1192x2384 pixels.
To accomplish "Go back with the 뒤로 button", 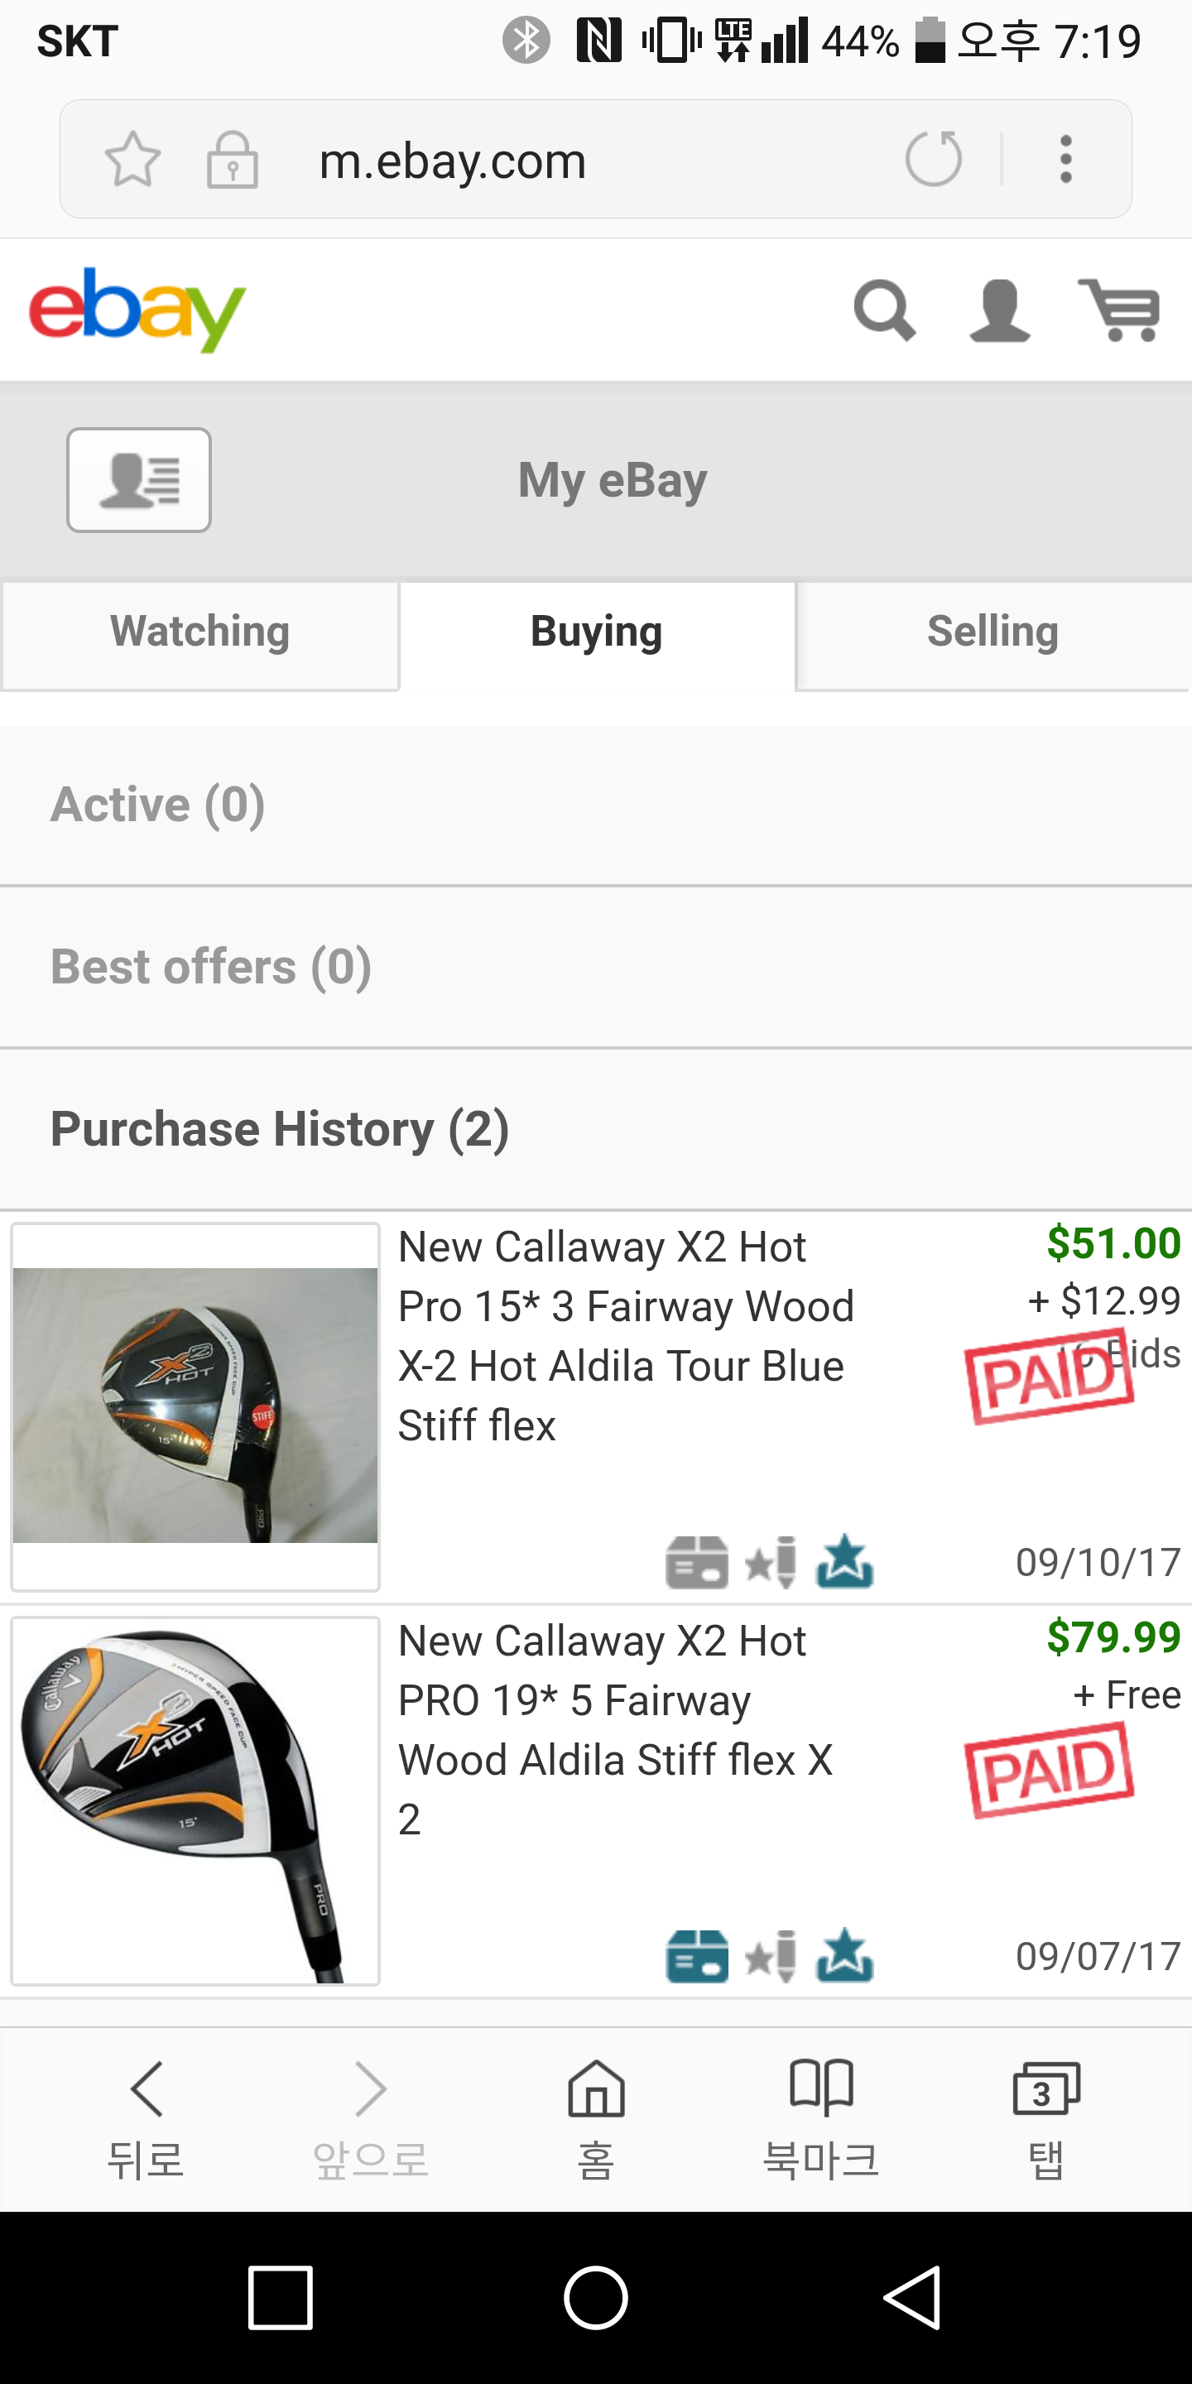I will (147, 2117).
